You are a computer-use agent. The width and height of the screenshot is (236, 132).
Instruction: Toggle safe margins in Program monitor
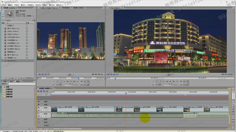point(184,81)
